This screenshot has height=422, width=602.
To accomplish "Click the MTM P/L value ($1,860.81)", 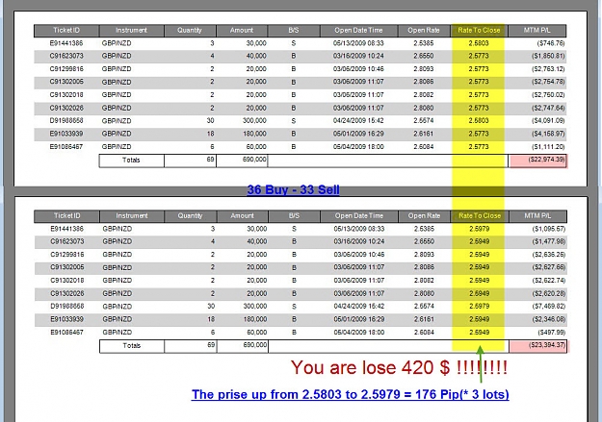I will pos(548,56).
